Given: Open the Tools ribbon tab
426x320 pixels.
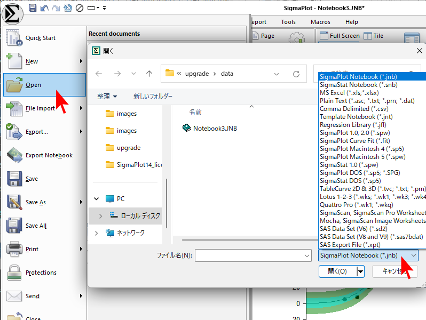Looking at the screenshot, I should click(x=288, y=22).
